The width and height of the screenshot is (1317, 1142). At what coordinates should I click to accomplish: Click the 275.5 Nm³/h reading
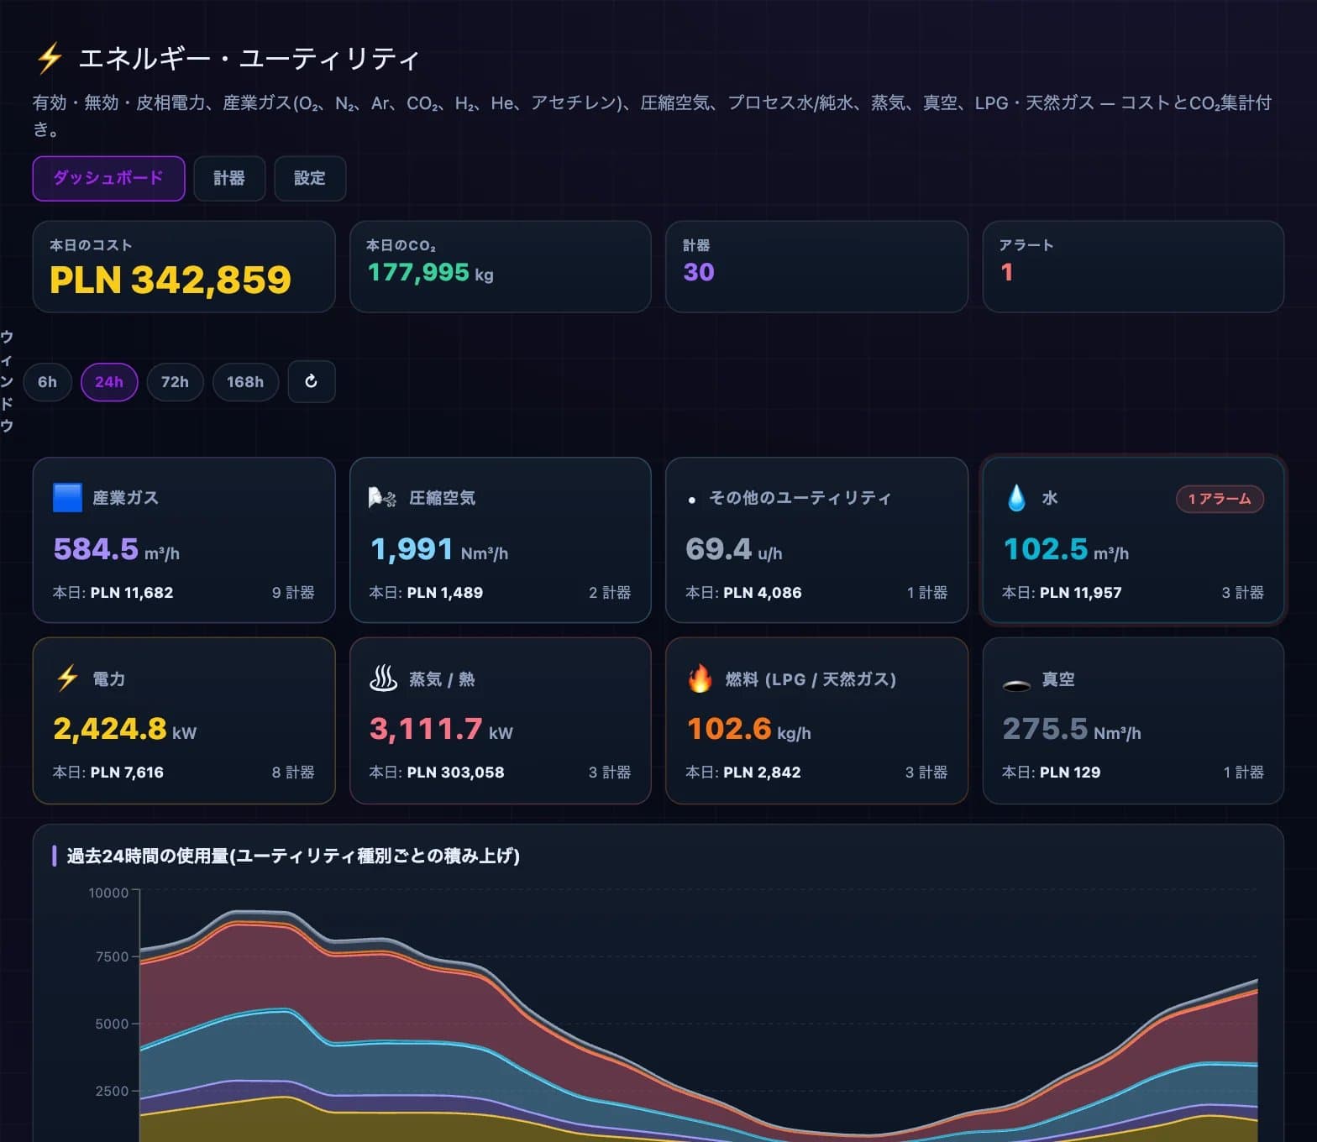(x=1072, y=729)
